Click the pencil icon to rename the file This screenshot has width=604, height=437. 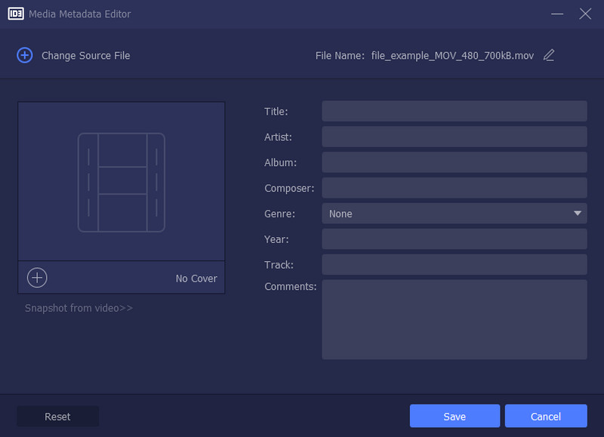[548, 55]
